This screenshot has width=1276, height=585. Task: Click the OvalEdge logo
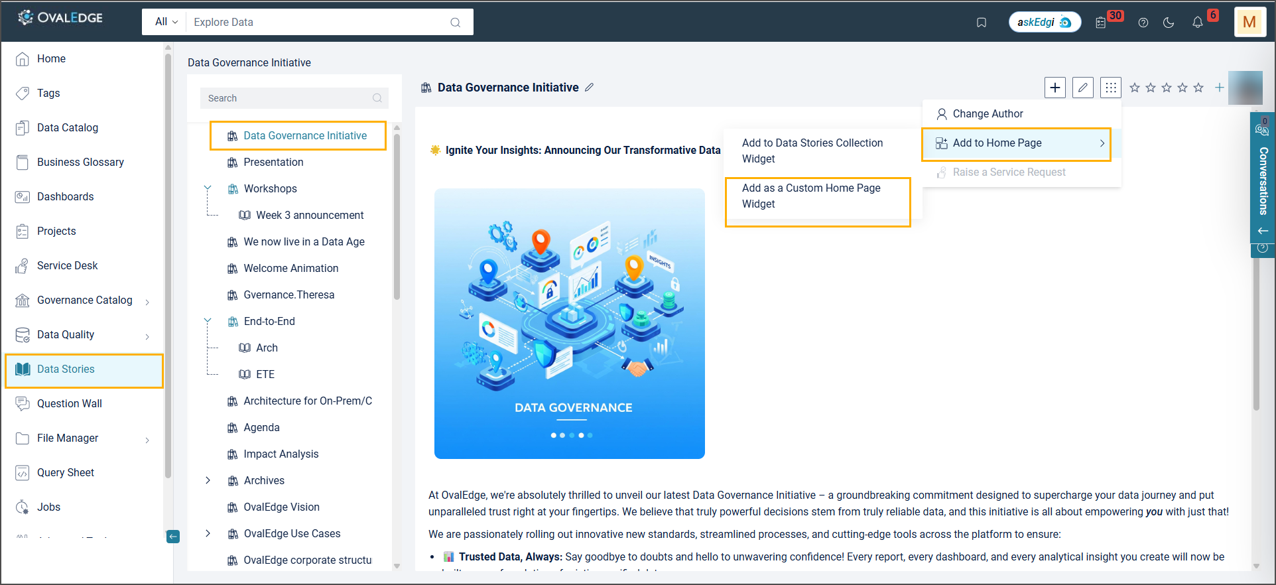click(61, 18)
